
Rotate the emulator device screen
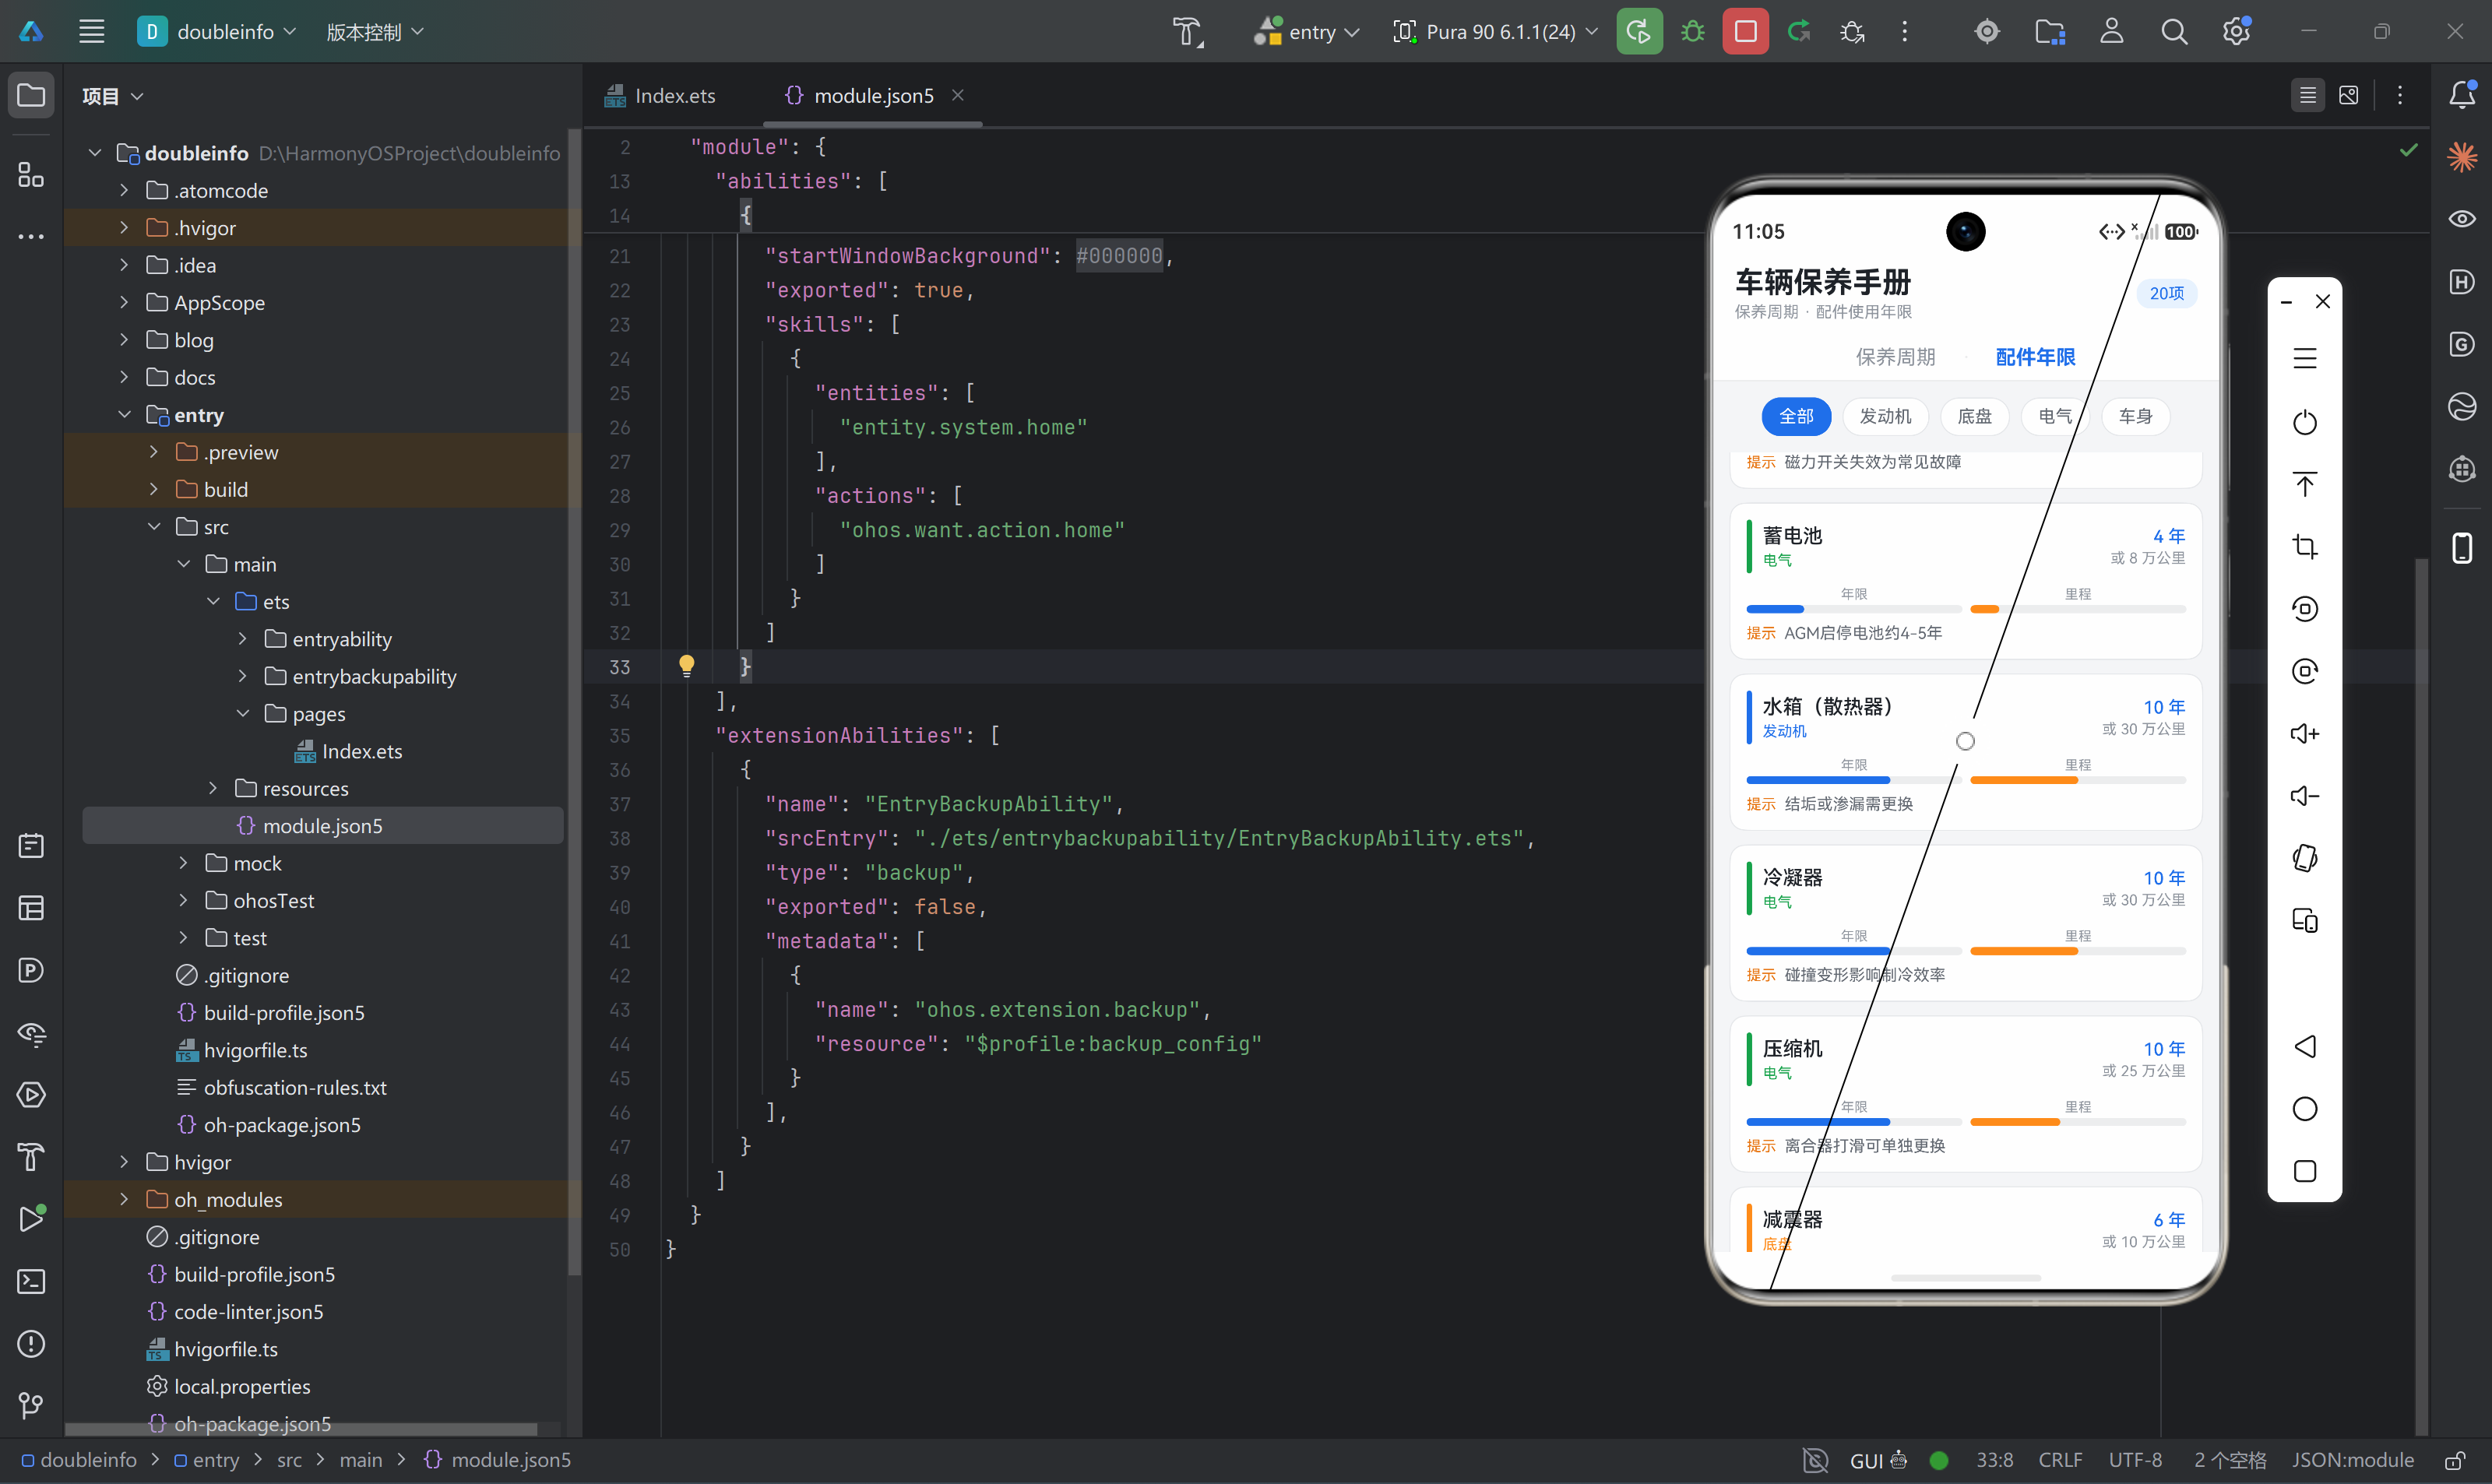[x=2305, y=858]
